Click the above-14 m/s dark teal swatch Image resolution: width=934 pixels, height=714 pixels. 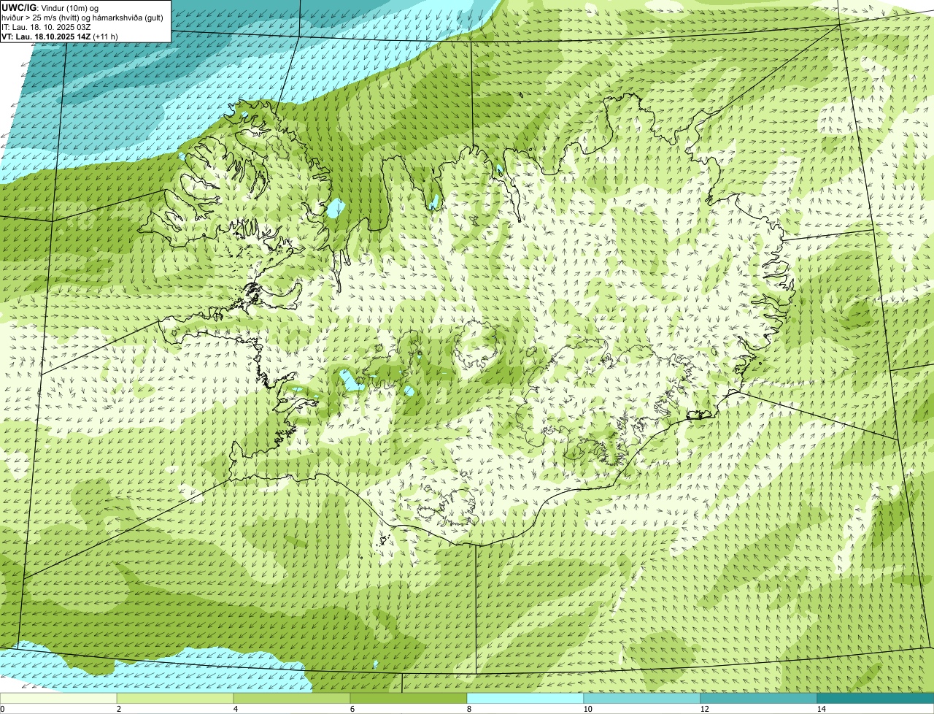(x=876, y=698)
